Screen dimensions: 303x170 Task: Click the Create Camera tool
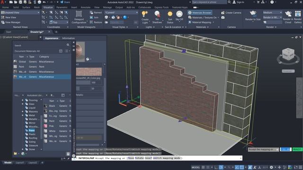[x=232, y=13]
